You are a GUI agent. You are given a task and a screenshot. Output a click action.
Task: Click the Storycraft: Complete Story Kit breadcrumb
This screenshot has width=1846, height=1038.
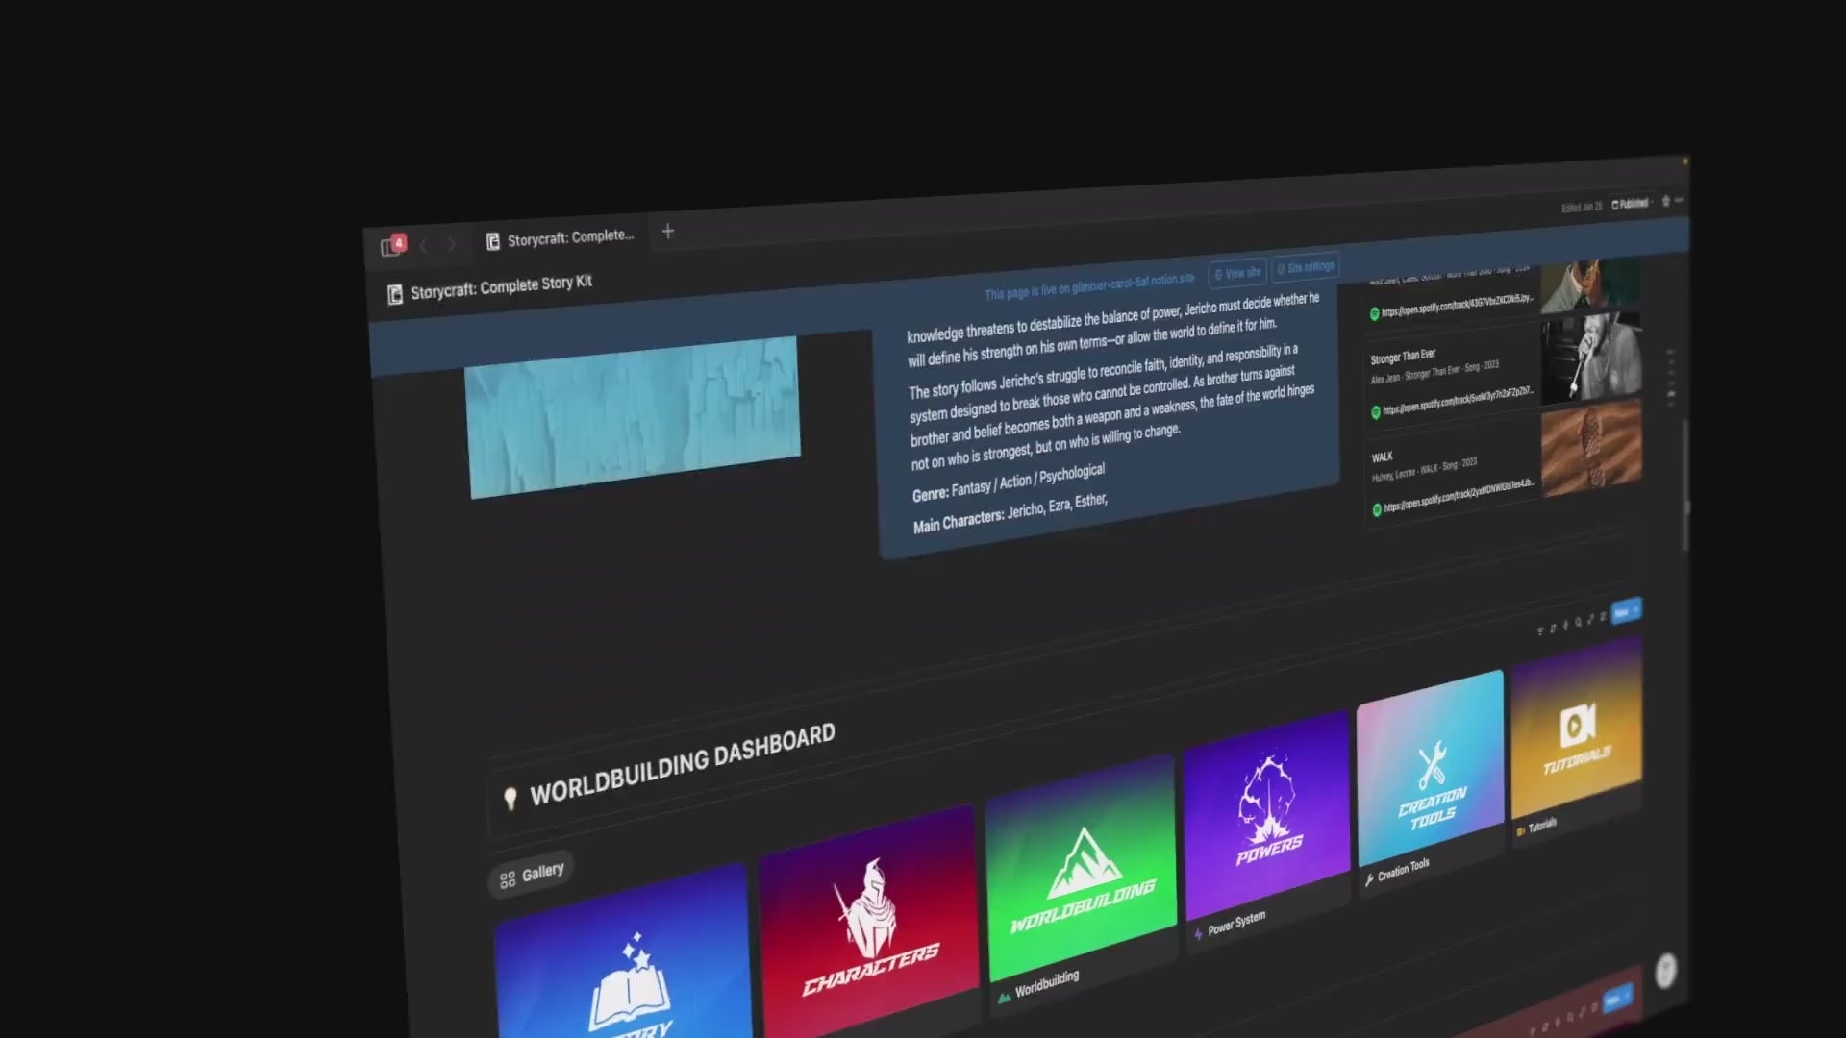pyautogui.click(x=500, y=286)
